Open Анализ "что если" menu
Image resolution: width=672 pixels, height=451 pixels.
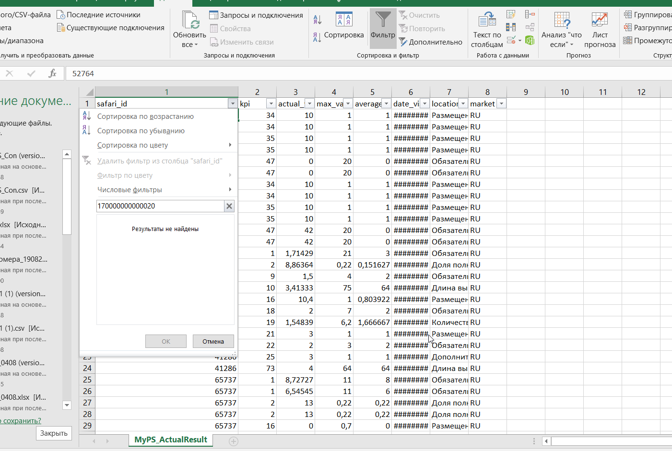pos(562,30)
